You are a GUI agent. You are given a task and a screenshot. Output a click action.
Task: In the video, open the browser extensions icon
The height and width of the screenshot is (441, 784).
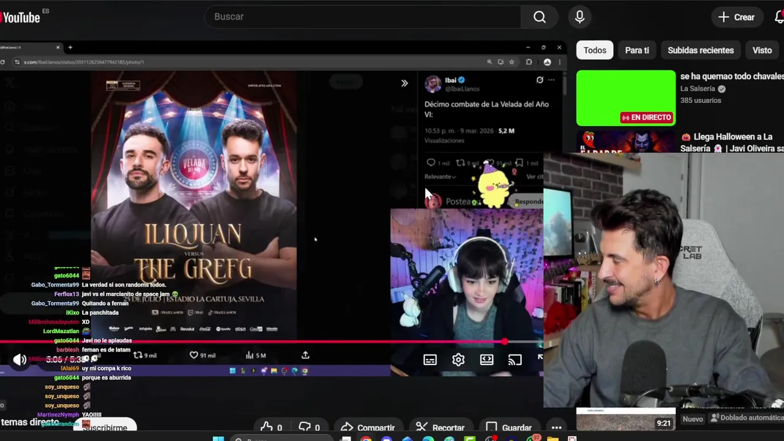529,62
